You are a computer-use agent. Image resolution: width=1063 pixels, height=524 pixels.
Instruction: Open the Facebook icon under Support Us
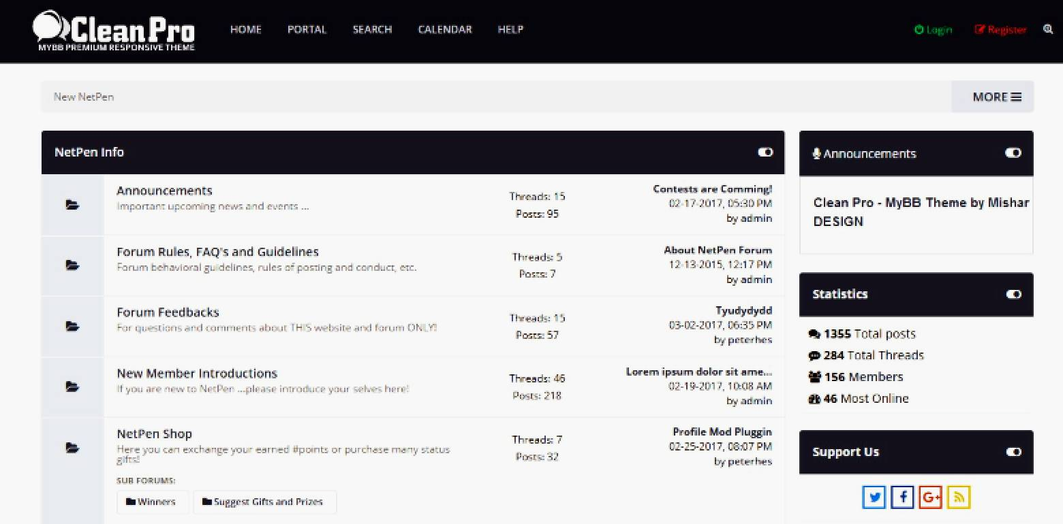click(x=902, y=497)
